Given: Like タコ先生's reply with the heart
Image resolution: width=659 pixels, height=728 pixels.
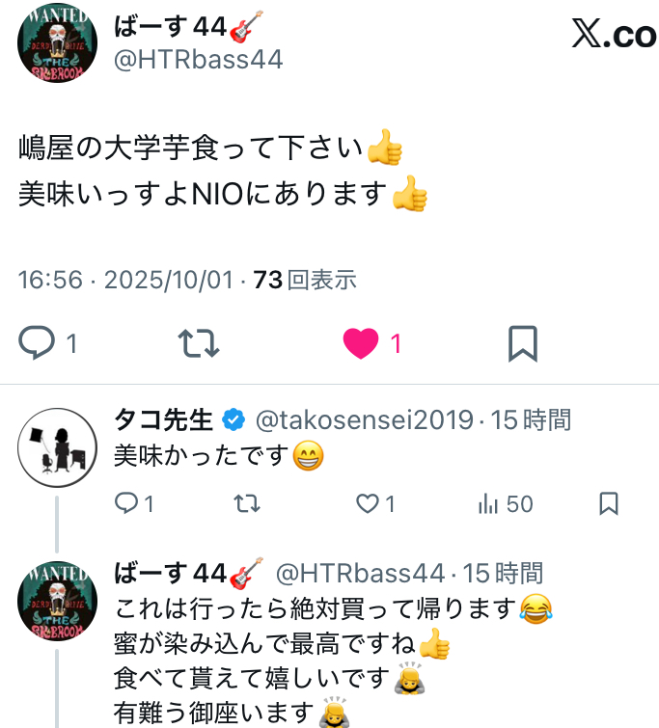Looking at the screenshot, I should (368, 503).
